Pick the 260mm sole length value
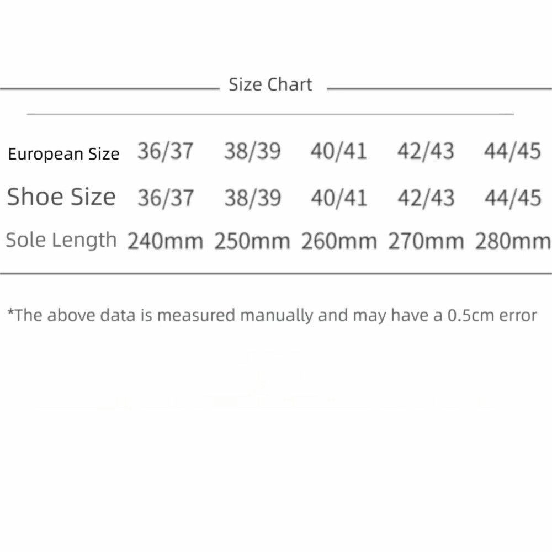 (339, 241)
